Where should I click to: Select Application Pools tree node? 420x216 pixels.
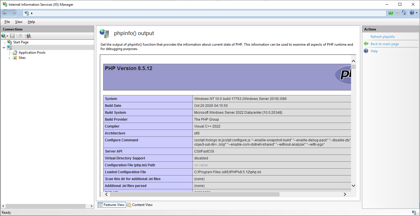point(32,53)
